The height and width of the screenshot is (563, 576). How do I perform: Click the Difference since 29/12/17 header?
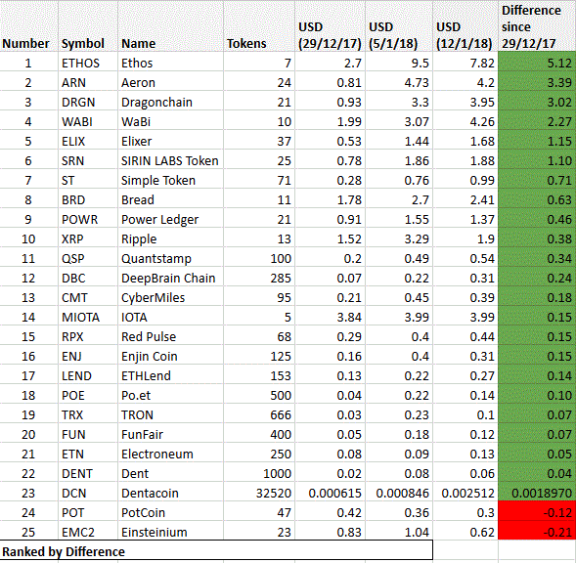click(x=537, y=26)
